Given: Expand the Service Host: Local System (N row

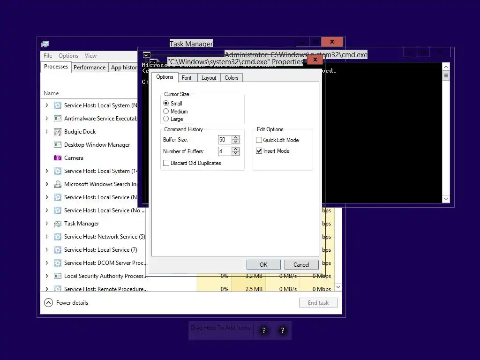Looking at the screenshot, I should [x=47, y=105].
